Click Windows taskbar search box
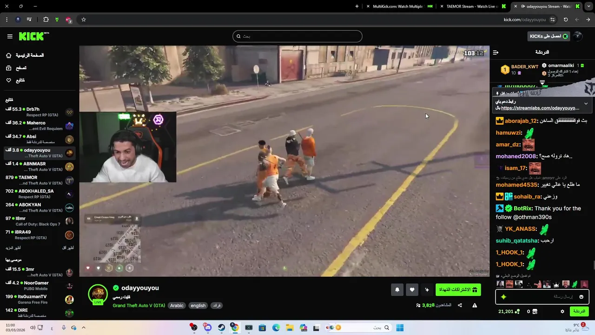The width and height of the screenshot is (595, 335). (358, 328)
